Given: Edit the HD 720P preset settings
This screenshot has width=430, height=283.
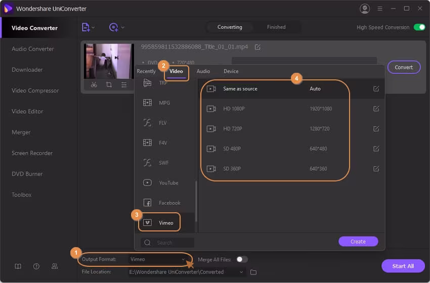Looking at the screenshot, I should coord(376,129).
